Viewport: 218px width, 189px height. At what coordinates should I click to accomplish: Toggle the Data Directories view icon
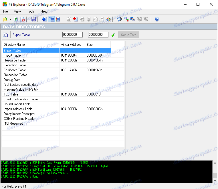point(51,19)
